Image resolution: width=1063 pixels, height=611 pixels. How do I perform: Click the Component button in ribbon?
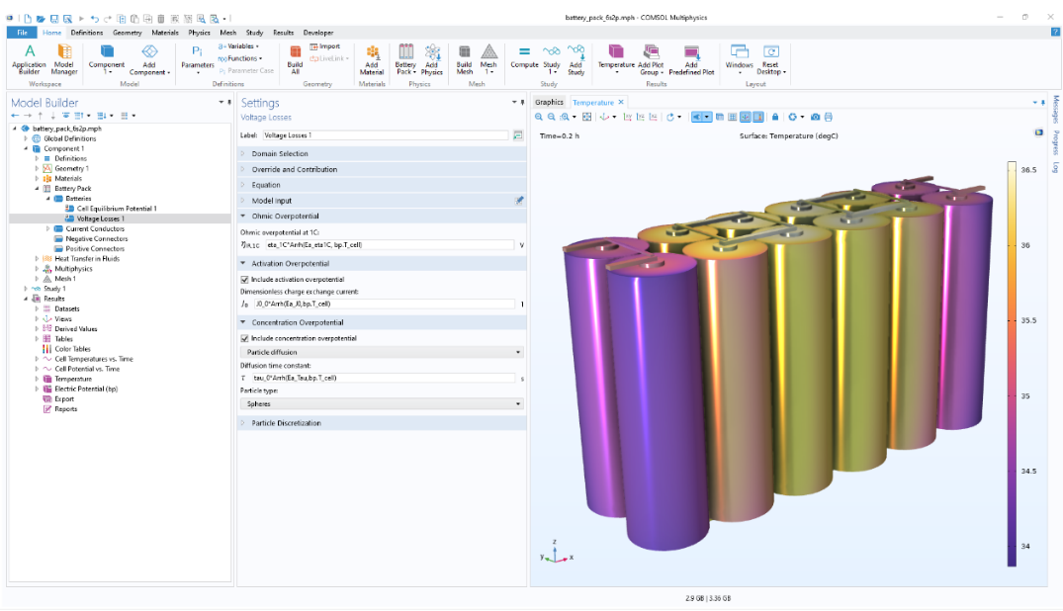(107, 59)
